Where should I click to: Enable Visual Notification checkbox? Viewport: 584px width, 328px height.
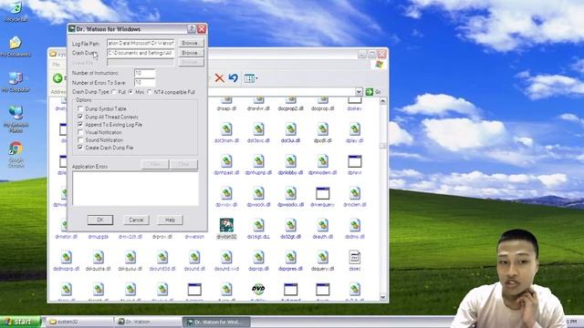click(80, 132)
